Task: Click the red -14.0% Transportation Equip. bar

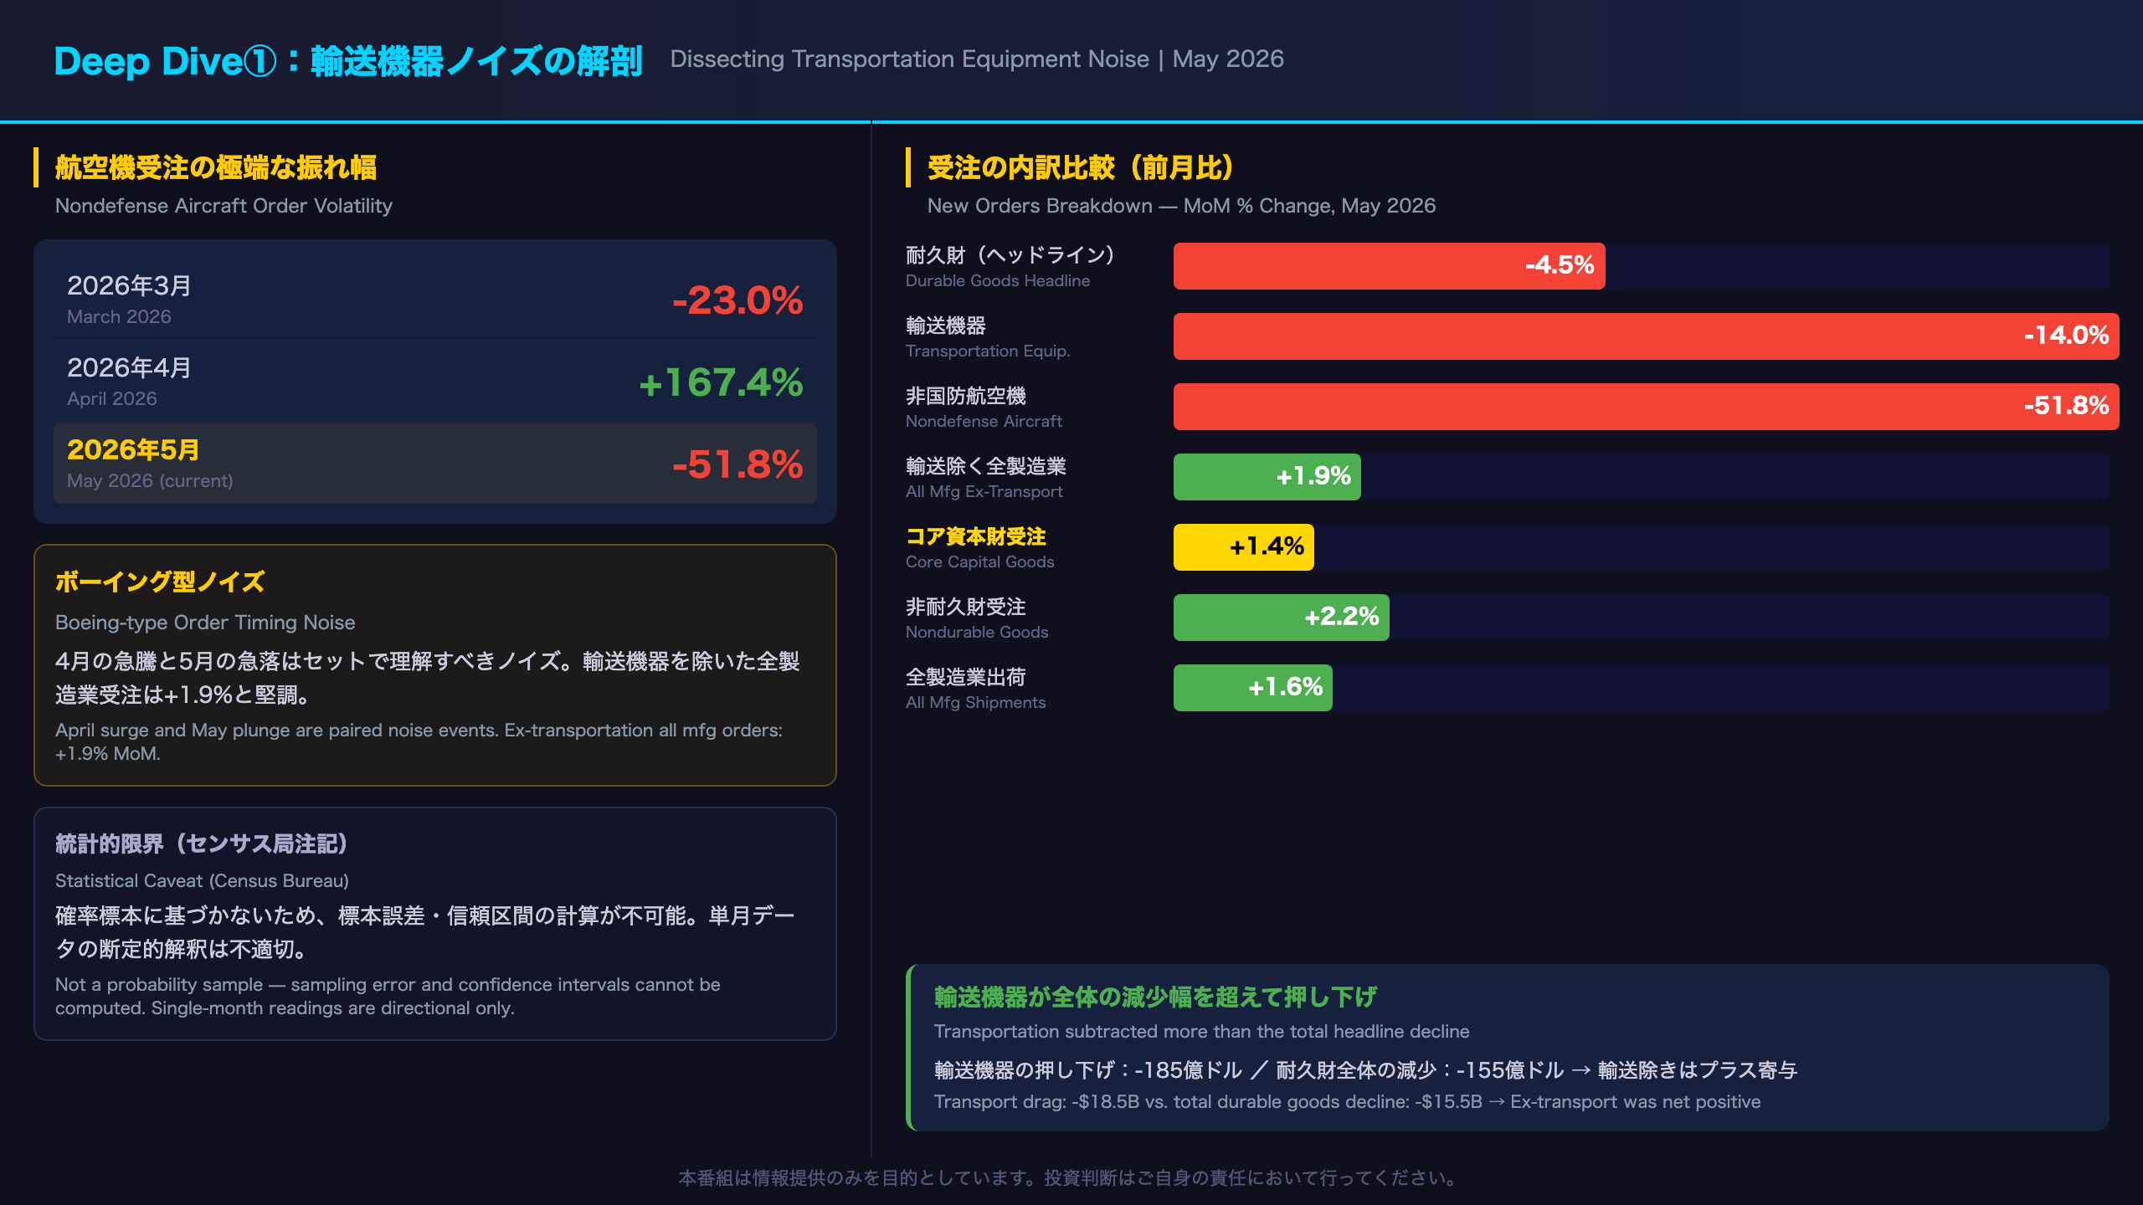Action: (1646, 336)
